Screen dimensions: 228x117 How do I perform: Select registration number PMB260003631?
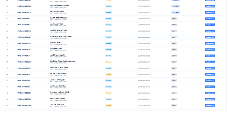pos(24,87)
